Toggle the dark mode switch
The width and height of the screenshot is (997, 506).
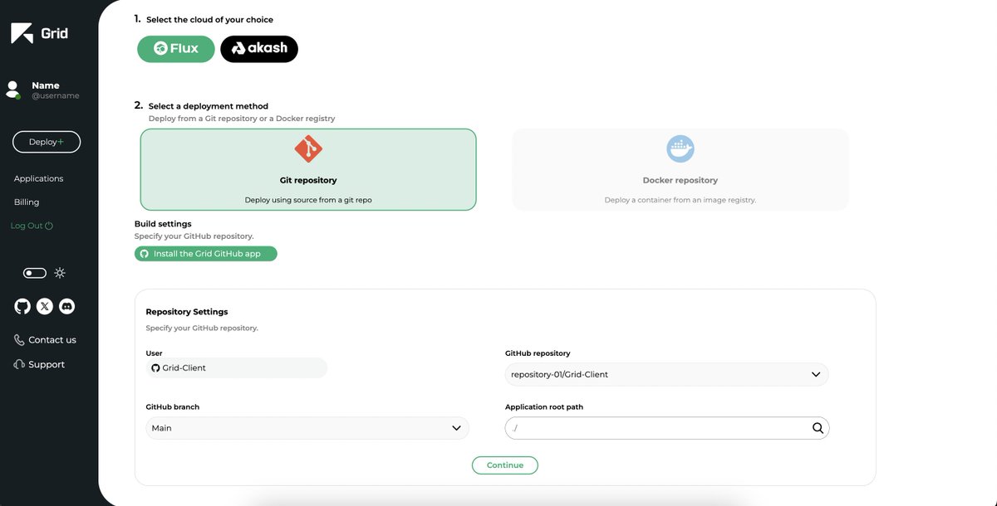point(34,273)
